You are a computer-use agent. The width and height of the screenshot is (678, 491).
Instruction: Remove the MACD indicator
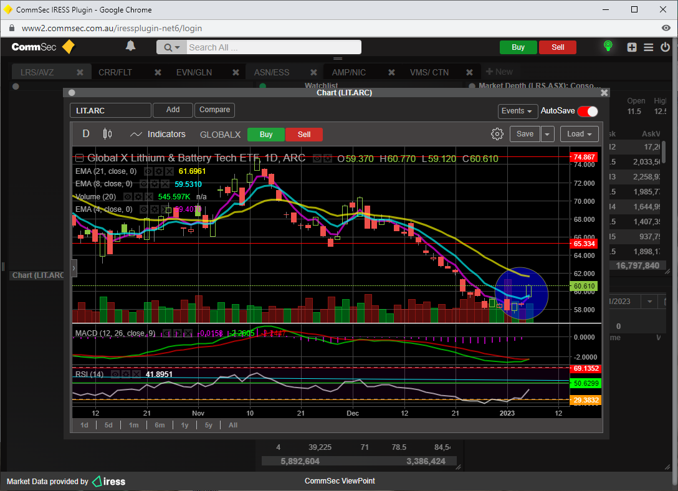coord(188,333)
